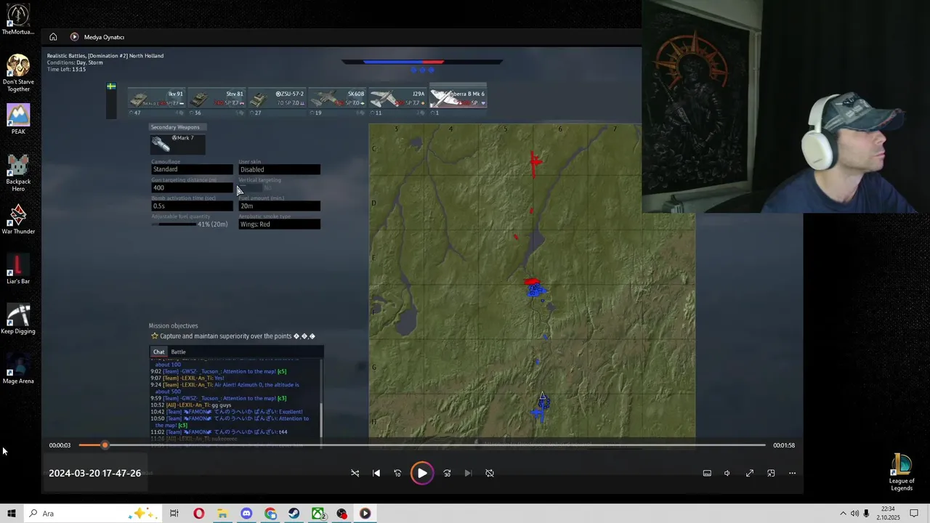
Task: Open Task View on the taskbar
Action: (x=174, y=514)
